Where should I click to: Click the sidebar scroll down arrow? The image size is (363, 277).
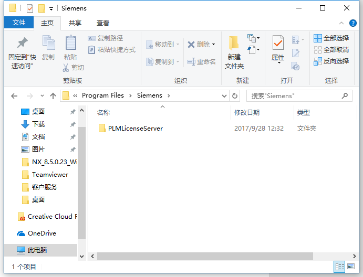tap(81, 256)
